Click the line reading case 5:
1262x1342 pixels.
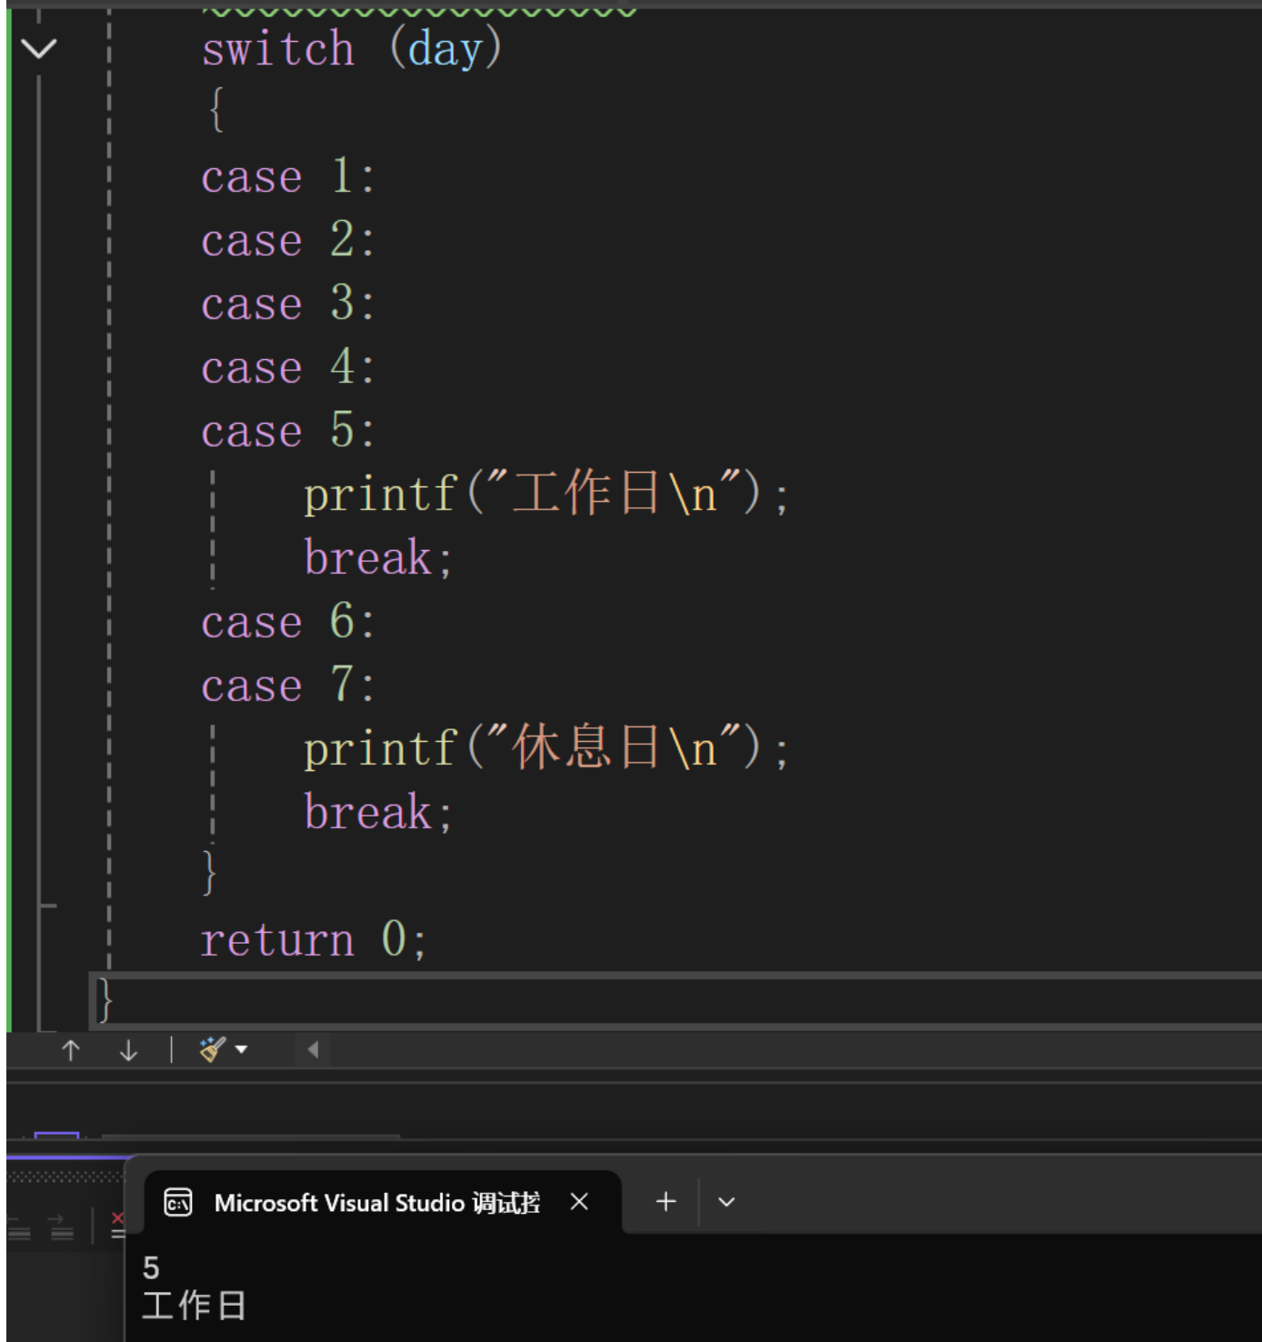(287, 431)
